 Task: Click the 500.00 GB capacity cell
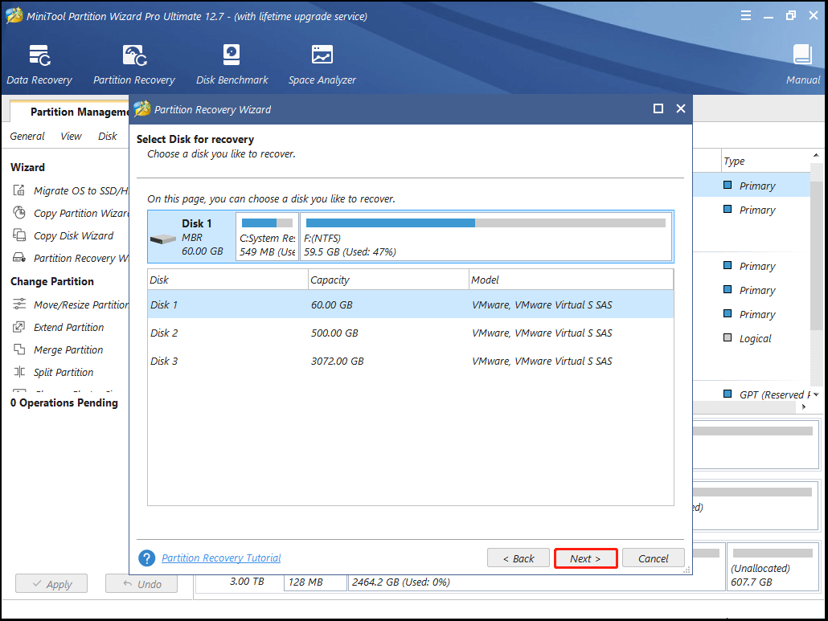click(x=334, y=333)
